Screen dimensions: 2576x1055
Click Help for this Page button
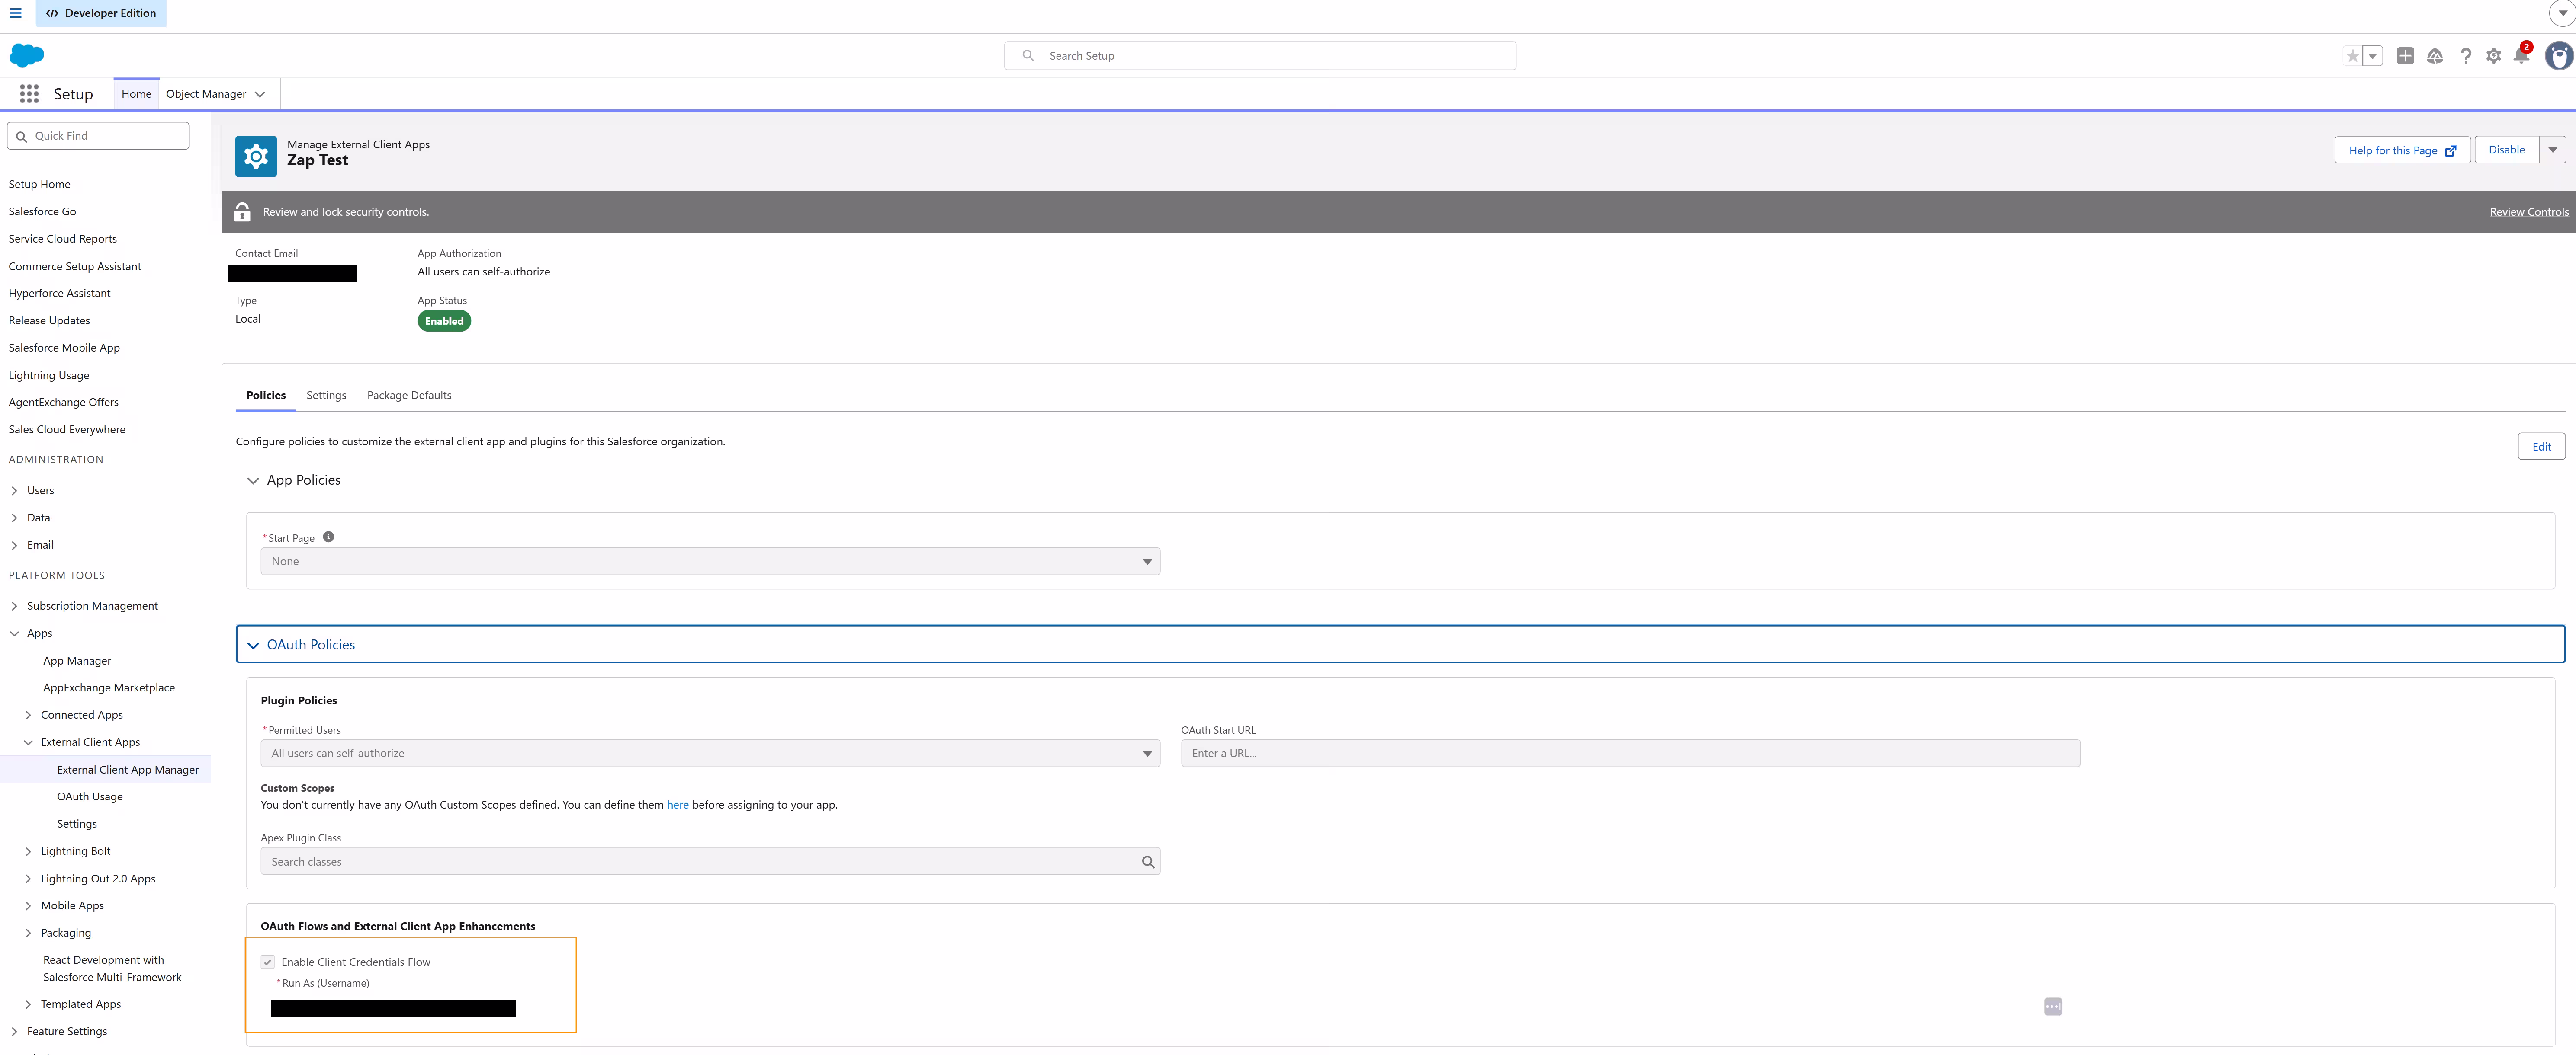[2402, 150]
